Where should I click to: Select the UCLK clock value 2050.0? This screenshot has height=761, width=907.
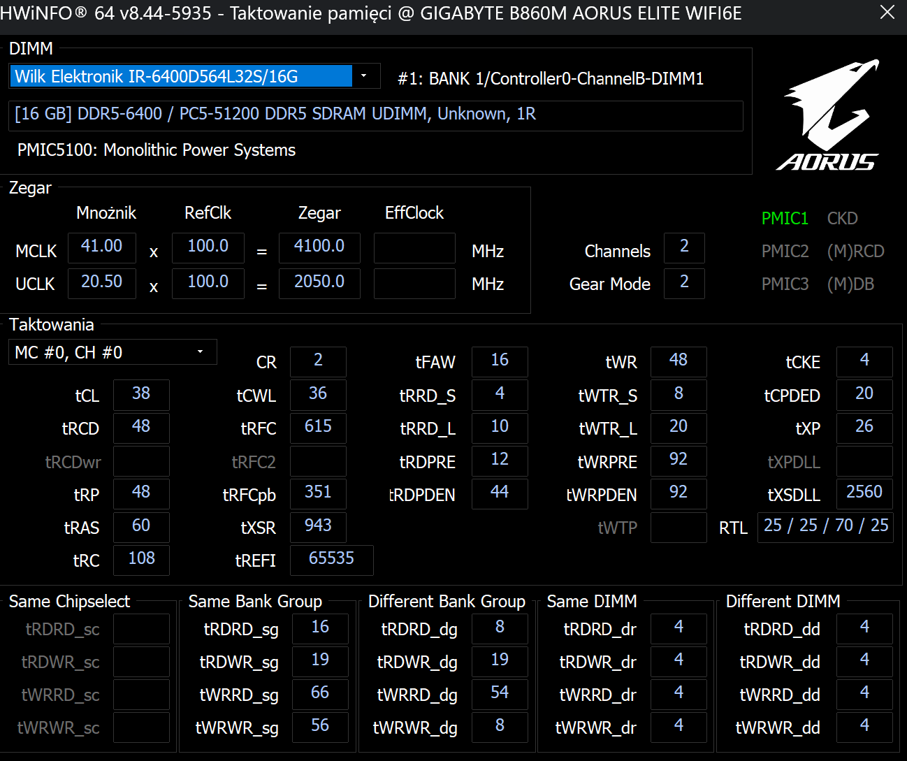[319, 282]
